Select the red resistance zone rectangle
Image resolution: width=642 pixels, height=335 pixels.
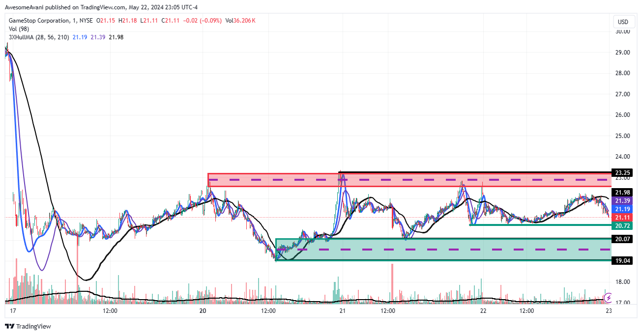click(x=410, y=180)
